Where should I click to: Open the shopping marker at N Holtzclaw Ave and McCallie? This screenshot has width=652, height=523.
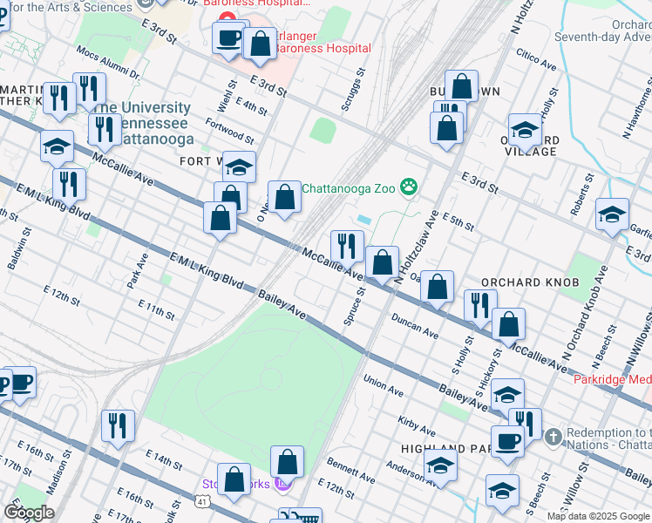pos(382,265)
